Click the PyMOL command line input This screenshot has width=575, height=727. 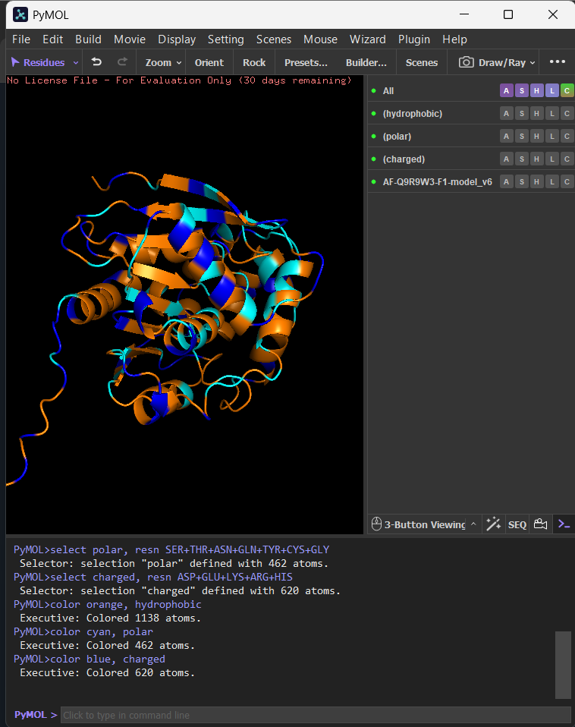(x=316, y=715)
